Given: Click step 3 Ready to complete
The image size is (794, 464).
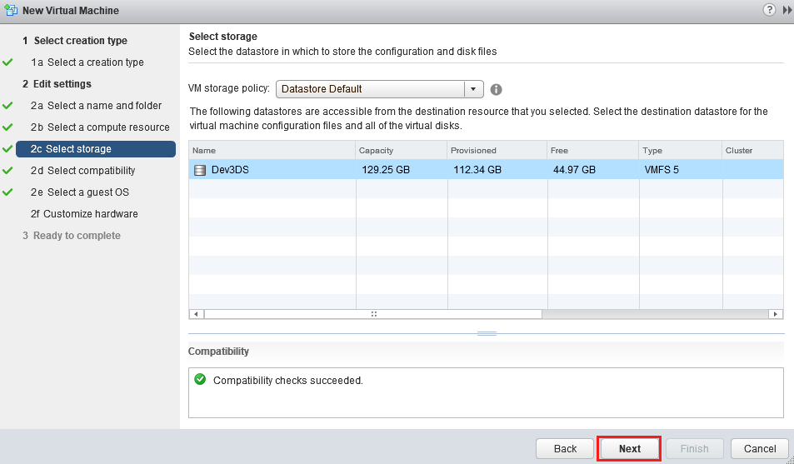Looking at the screenshot, I should tap(72, 236).
